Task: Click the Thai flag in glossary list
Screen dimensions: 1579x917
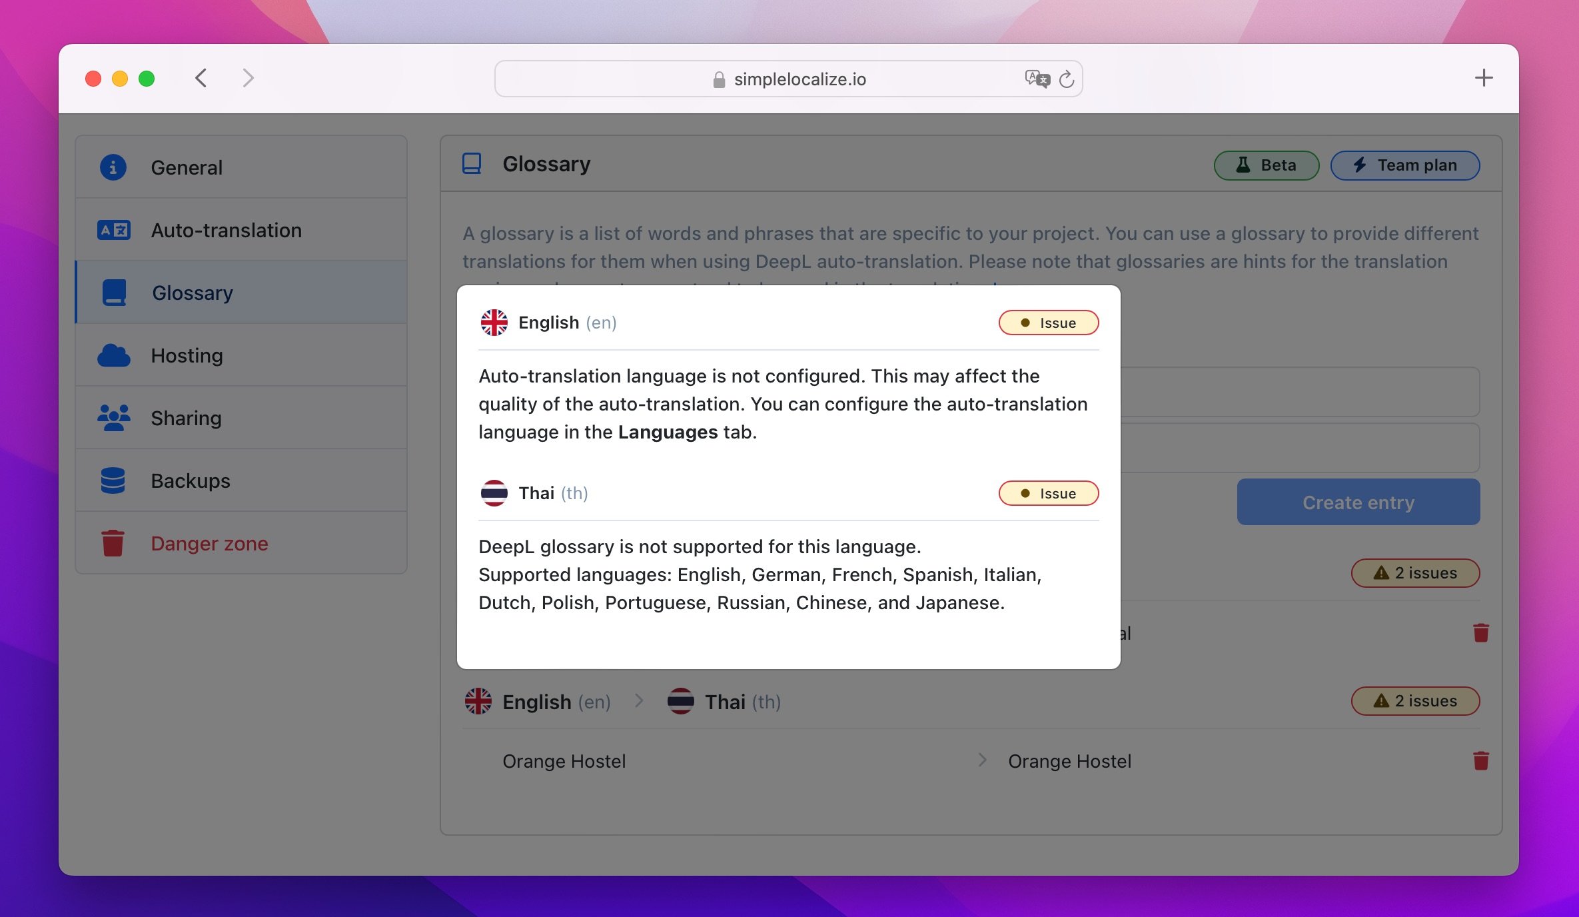Action: click(x=681, y=701)
